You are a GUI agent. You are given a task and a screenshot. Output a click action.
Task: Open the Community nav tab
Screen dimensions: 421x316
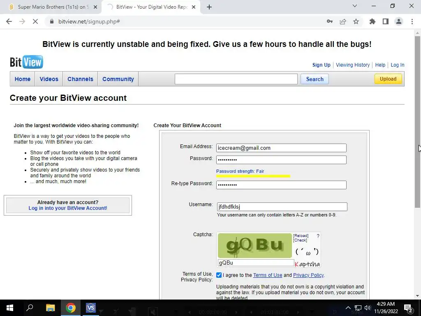pos(118,79)
